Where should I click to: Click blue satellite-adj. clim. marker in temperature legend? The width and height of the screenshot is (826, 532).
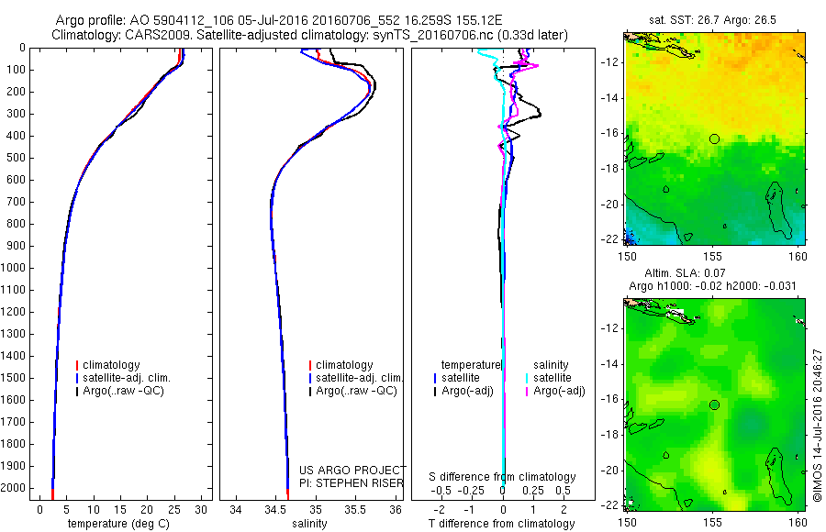77,378
